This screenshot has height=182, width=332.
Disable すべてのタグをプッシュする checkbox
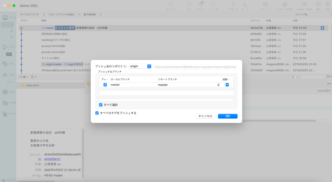pyautogui.click(x=97, y=113)
